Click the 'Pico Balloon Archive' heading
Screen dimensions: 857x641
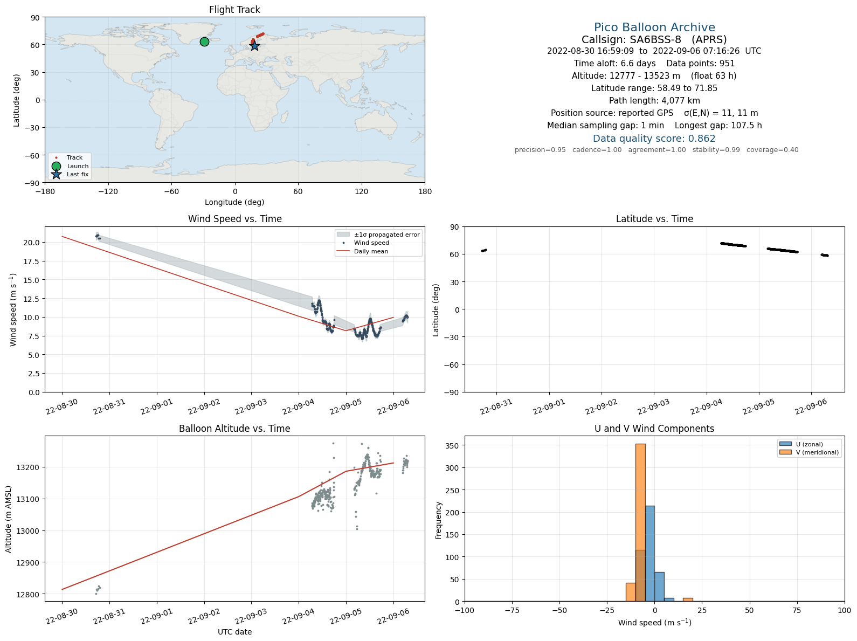pyautogui.click(x=654, y=27)
